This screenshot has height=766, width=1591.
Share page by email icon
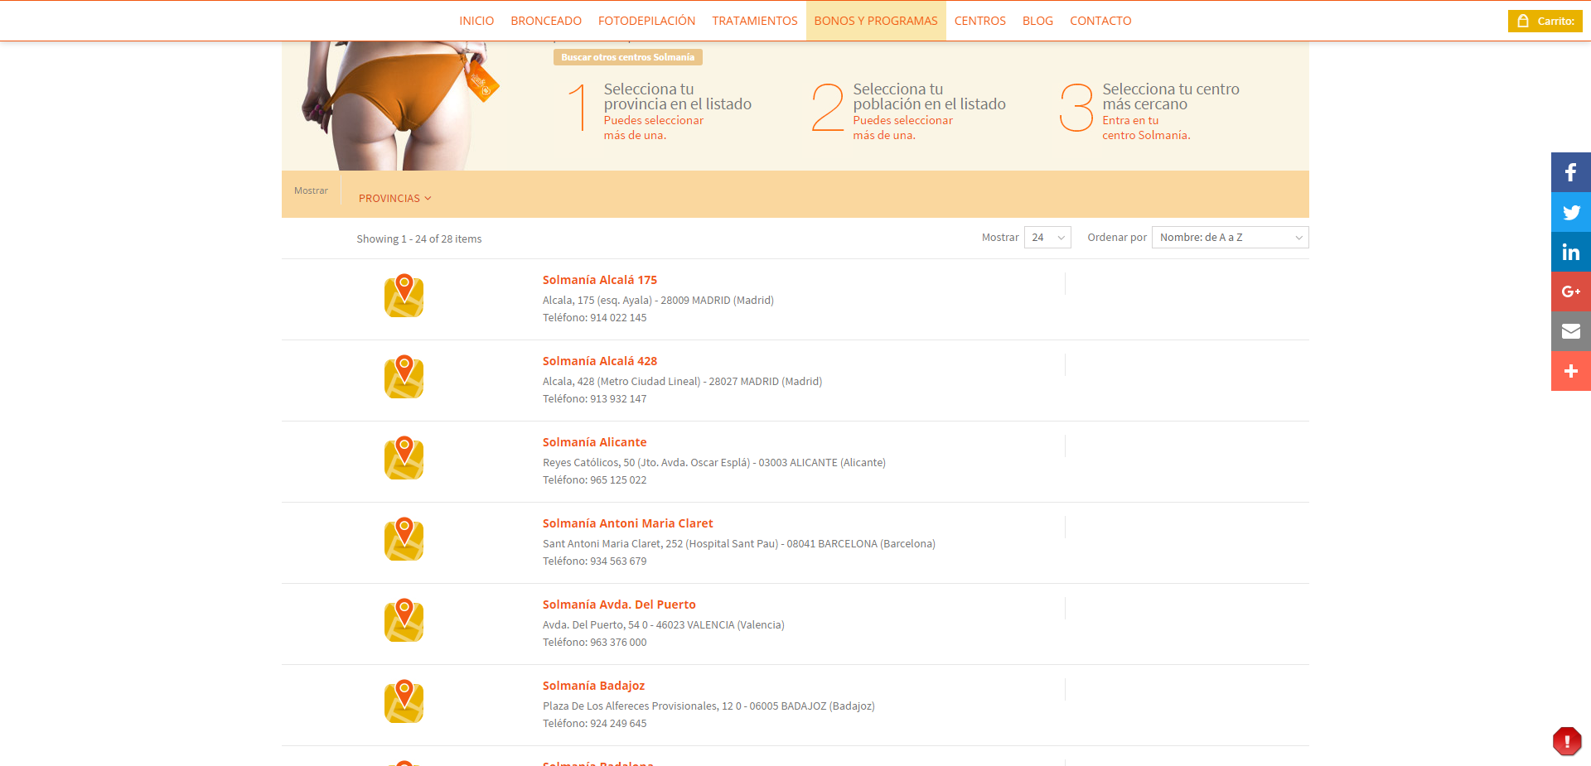pos(1571,331)
